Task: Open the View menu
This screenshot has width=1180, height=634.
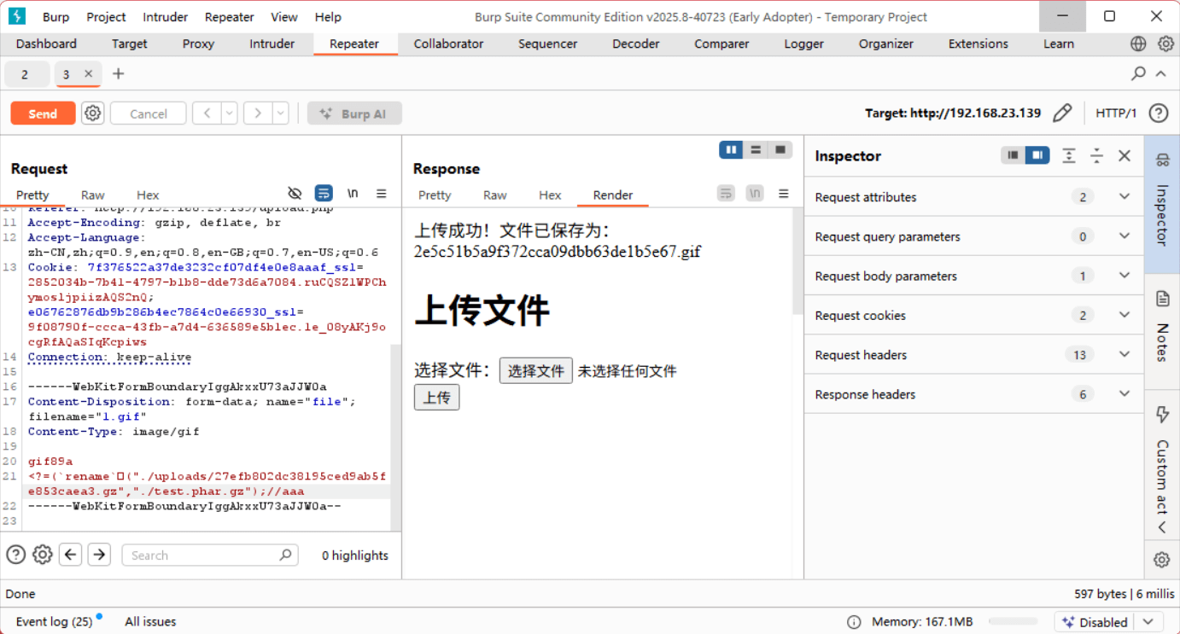Action: [x=284, y=17]
